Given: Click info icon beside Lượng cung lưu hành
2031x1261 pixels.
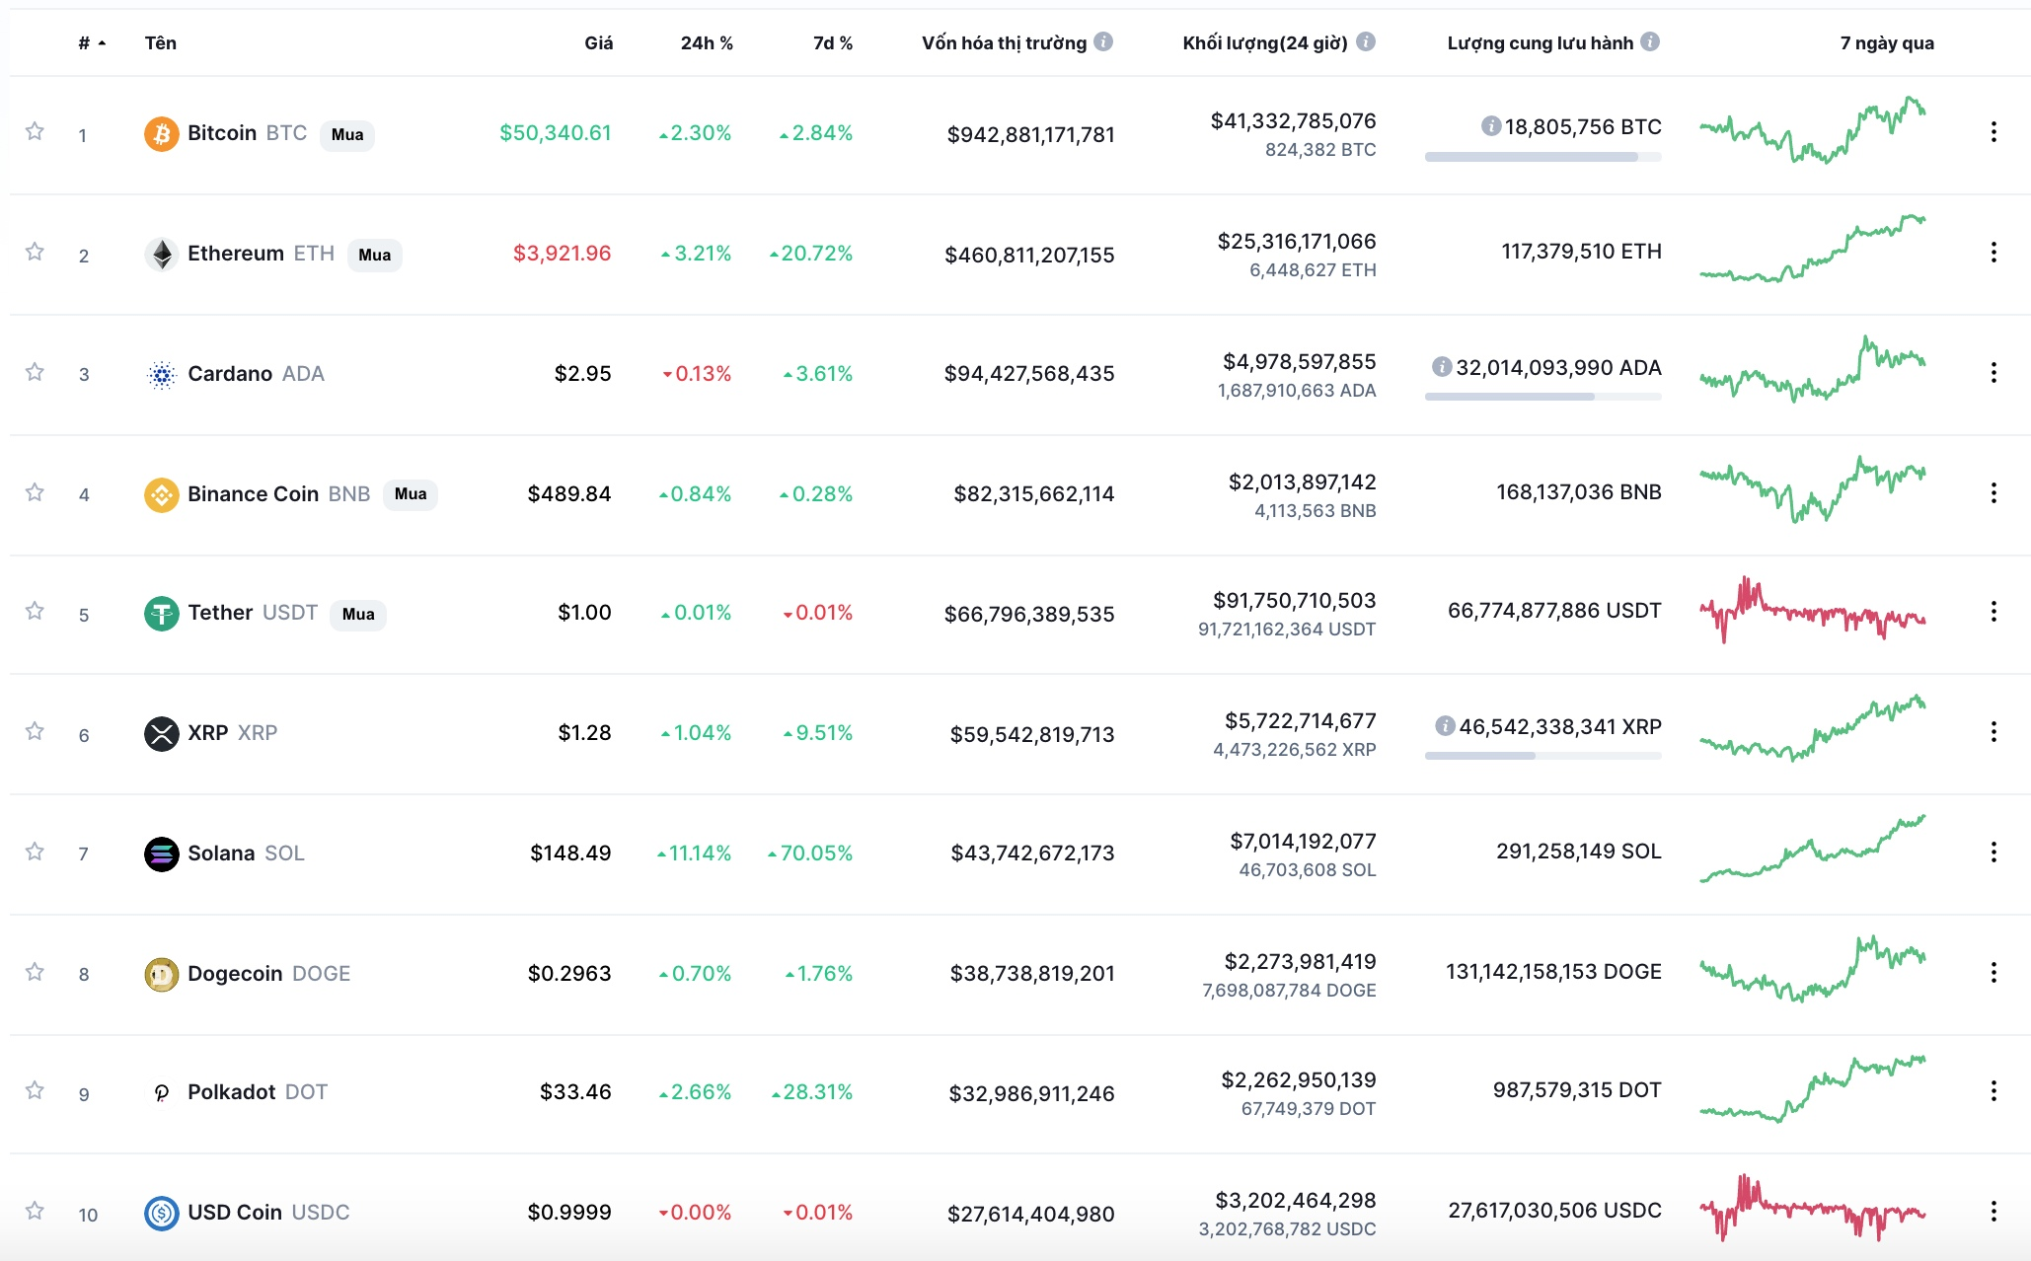Looking at the screenshot, I should (x=1650, y=41).
